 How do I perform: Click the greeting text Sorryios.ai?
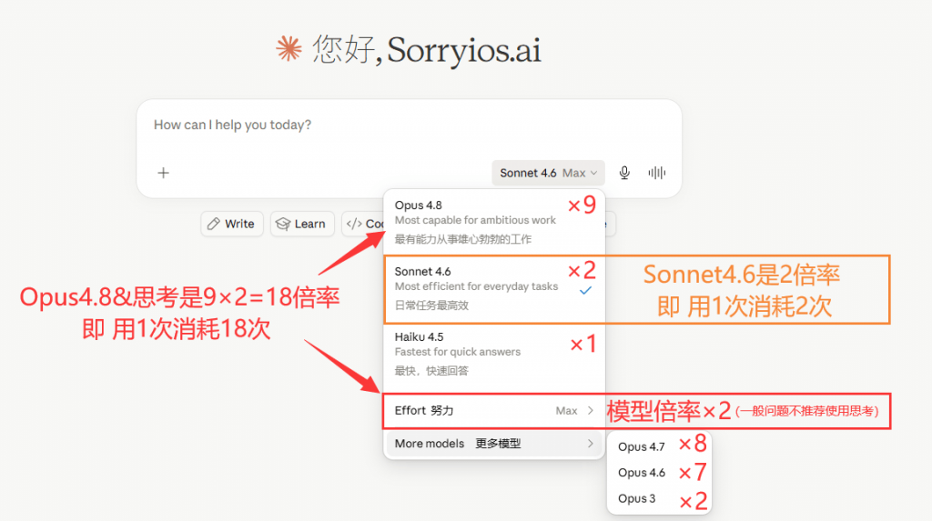[464, 50]
